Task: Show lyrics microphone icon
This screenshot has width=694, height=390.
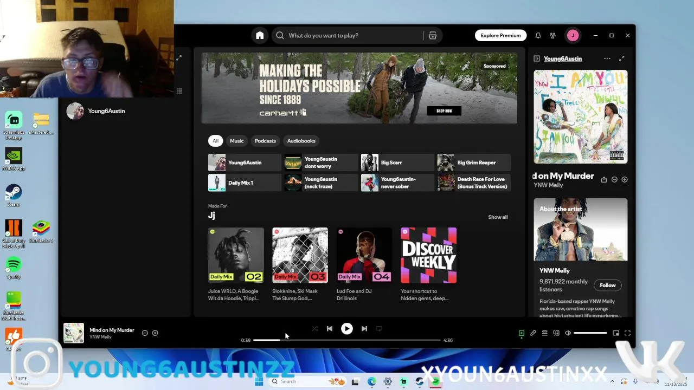Action: [533, 333]
